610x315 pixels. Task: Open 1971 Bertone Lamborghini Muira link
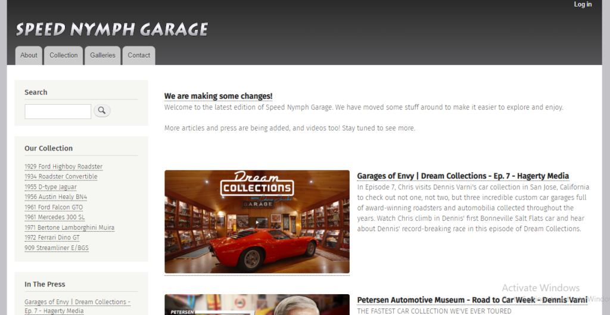[x=70, y=227]
